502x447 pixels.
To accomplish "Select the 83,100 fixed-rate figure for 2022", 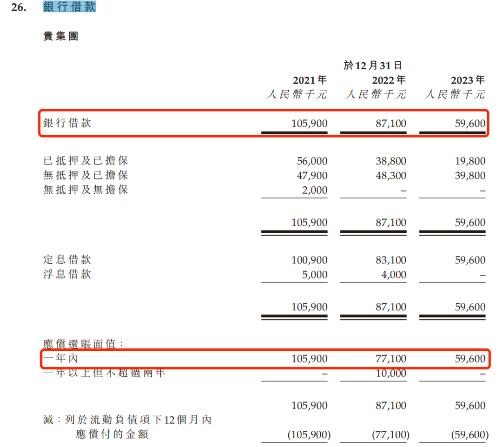I will pyautogui.click(x=390, y=260).
